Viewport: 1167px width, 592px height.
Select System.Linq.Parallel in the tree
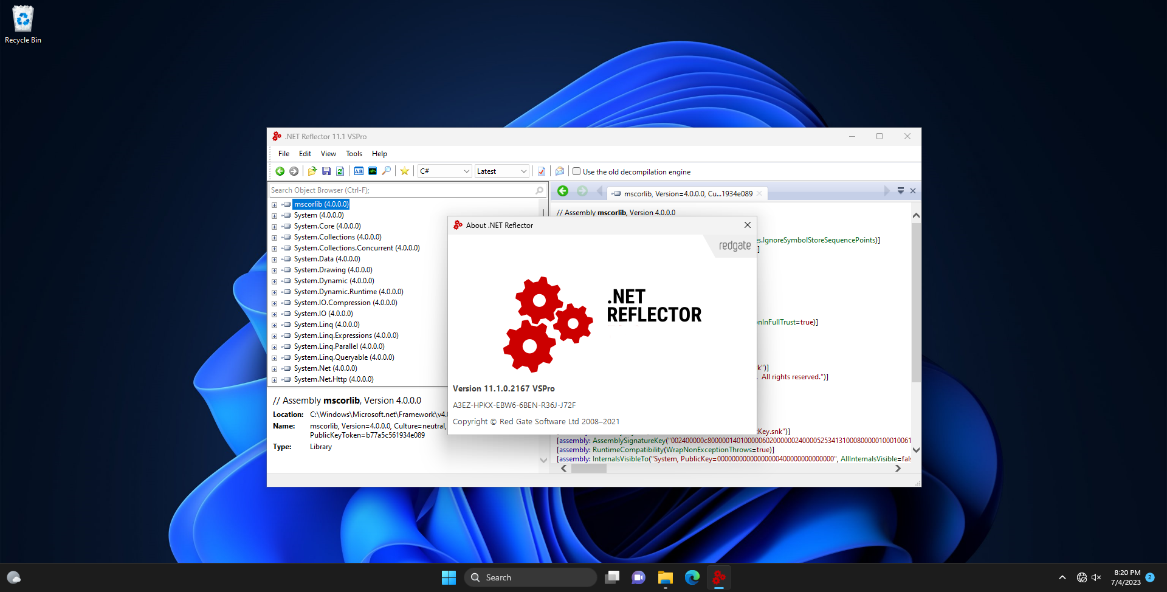click(x=339, y=346)
